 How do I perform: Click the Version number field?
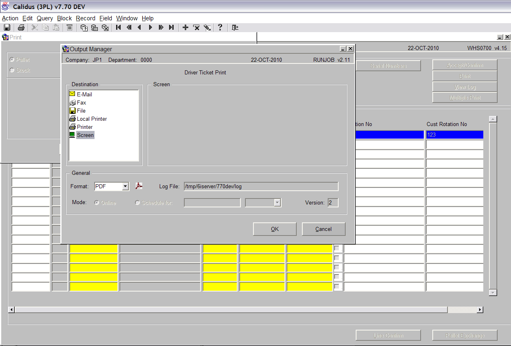point(333,202)
